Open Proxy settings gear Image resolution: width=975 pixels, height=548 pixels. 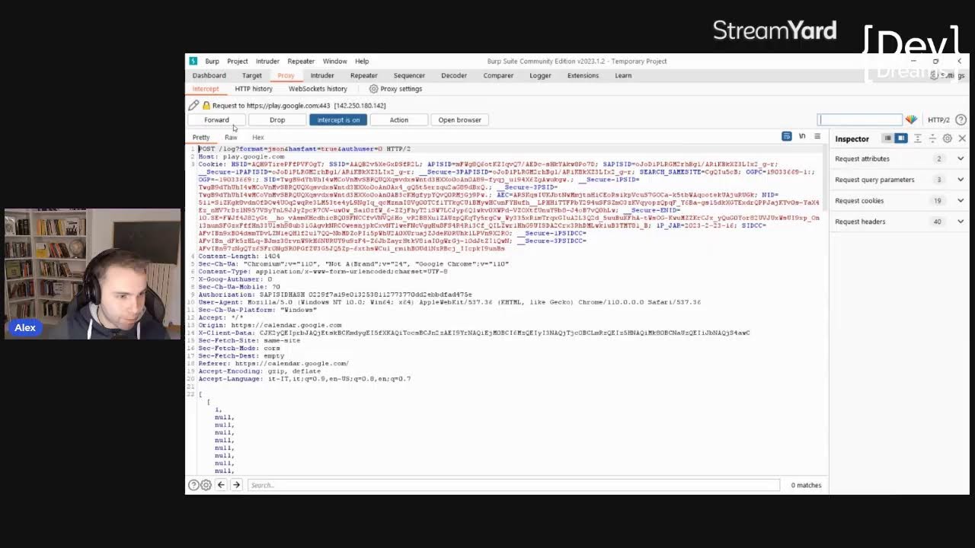click(373, 88)
